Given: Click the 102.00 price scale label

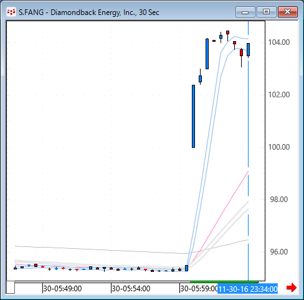Looking at the screenshot, I should click(x=279, y=95).
